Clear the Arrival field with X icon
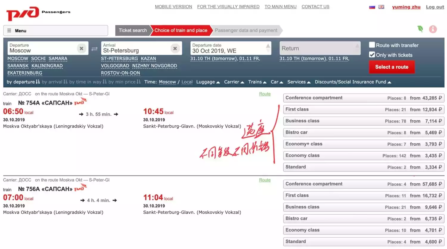Viewport: 447px width, 249px height. (x=175, y=48)
